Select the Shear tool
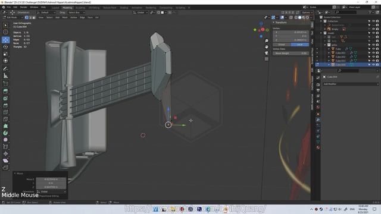This screenshot has height=214, width=381. click(5, 160)
